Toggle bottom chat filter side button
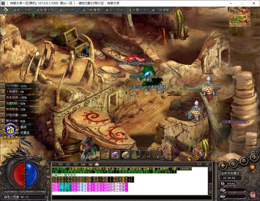Image resolution: width=260 pixels, height=201 pixels. click(48, 187)
